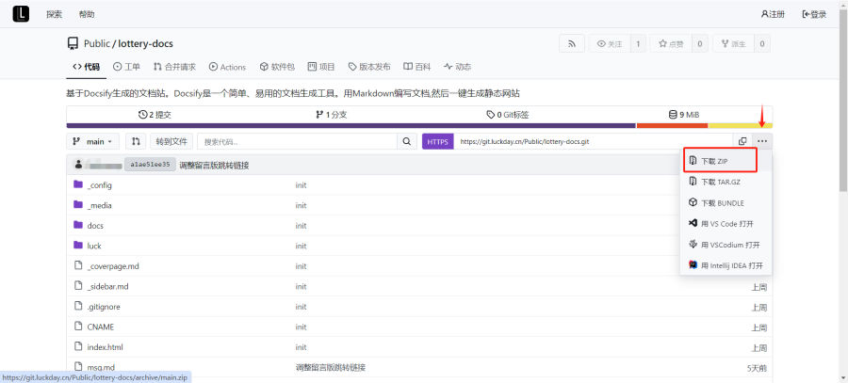The height and width of the screenshot is (383, 848).
Task: Switch to the Actions tab
Action: [227, 67]
